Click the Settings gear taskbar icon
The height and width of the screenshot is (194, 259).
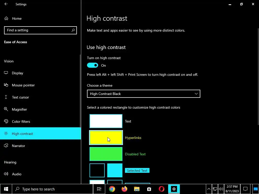[174, 189]
